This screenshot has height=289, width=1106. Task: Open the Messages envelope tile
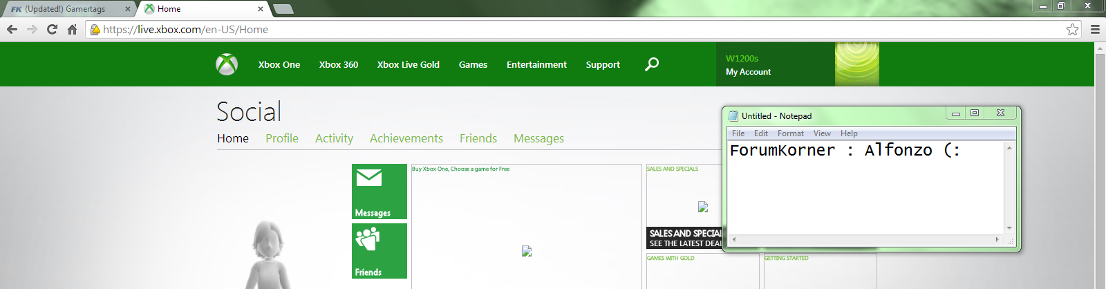click(379, 192)
